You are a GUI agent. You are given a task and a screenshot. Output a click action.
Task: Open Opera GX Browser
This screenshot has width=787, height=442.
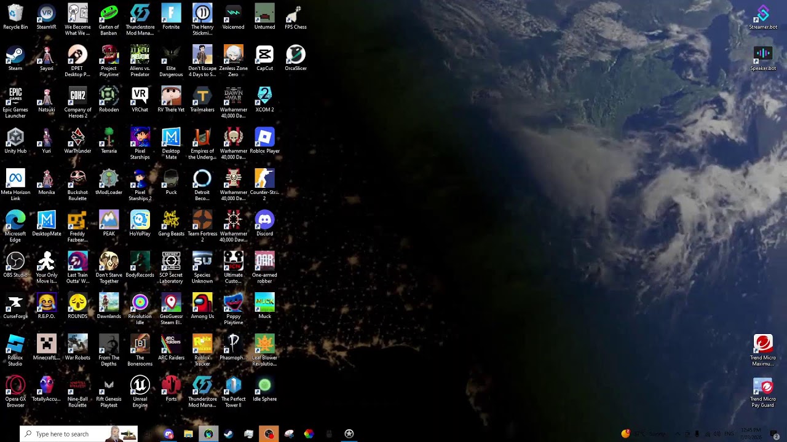(15, 391)
